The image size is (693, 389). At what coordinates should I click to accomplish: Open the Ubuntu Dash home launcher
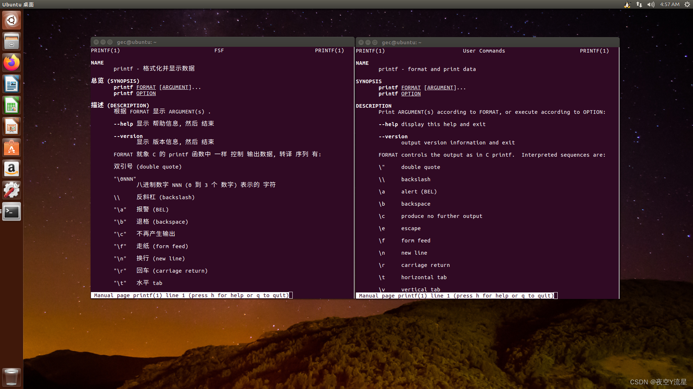pos(12,20)
